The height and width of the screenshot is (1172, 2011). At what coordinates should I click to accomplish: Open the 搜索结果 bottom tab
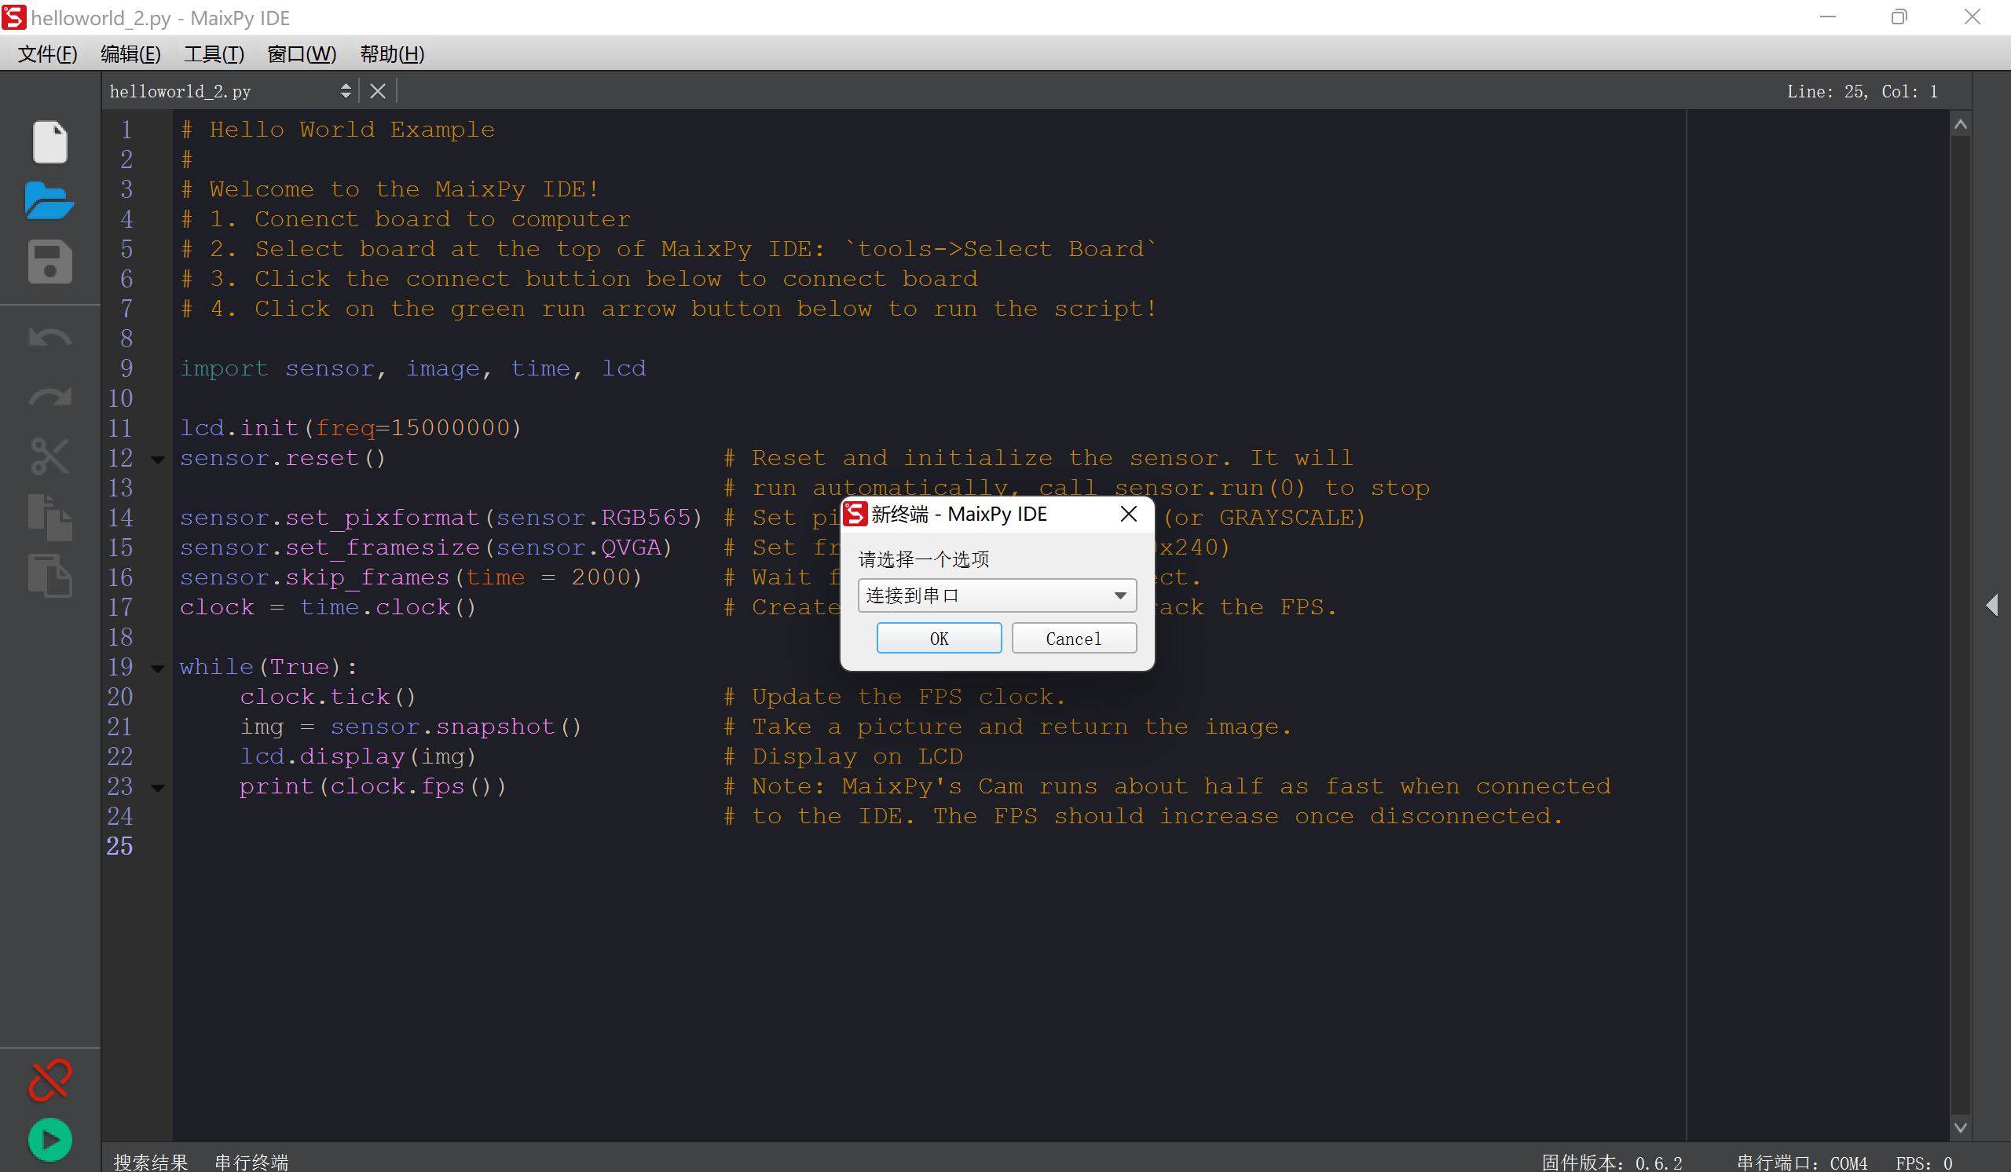pos(150,1162)
